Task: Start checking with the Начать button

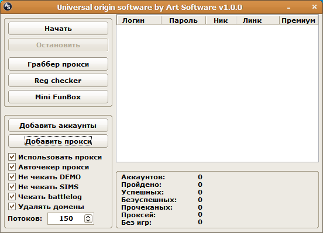Action: [58, 29]
